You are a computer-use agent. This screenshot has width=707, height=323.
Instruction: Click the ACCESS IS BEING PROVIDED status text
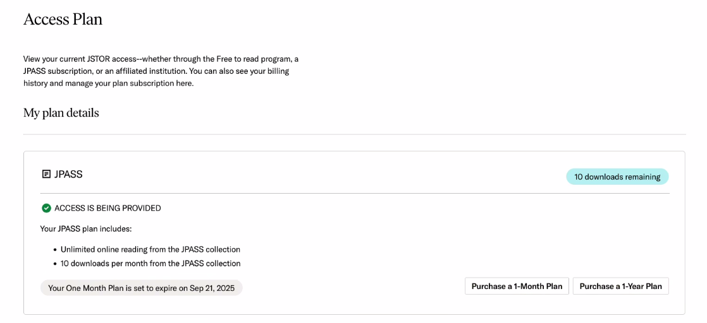[108, 208]
